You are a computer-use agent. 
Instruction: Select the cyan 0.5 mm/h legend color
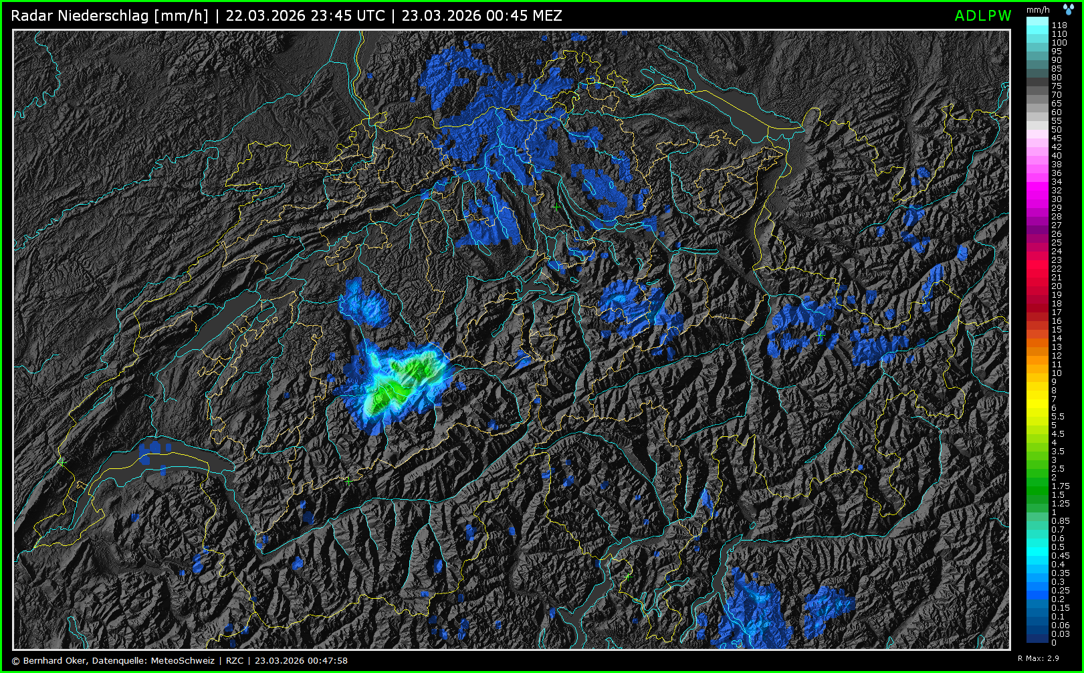pyautogui.click(x=1037, y=547)
